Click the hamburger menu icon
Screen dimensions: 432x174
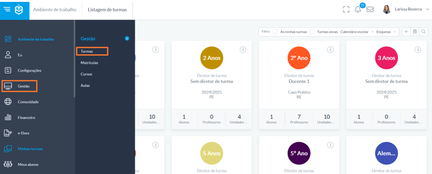coord(7,9)
